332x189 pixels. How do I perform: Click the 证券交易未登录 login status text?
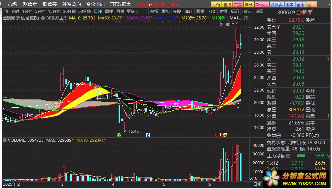[151, 4]
